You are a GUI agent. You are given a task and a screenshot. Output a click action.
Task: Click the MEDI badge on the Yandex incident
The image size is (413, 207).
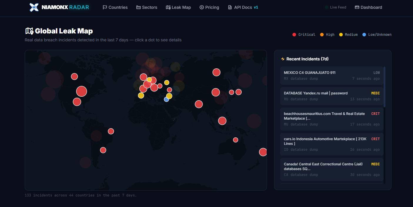tap(375, 93)
